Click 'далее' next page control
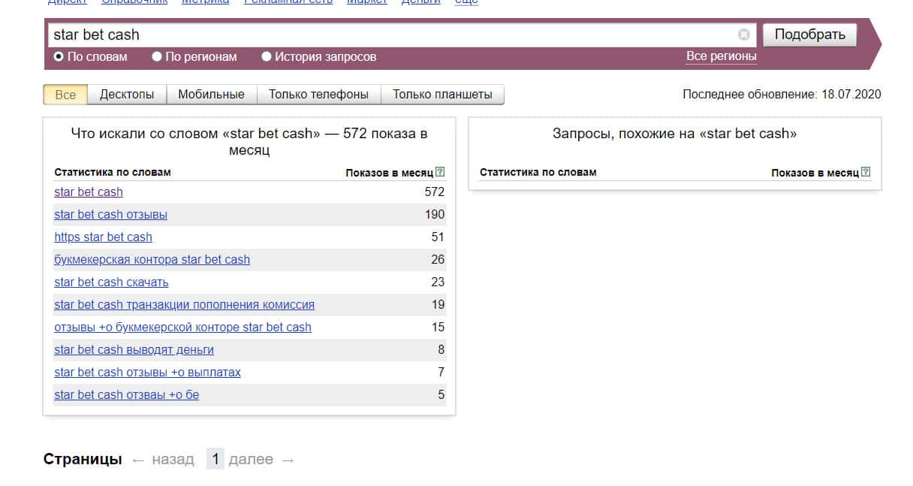The image size is (913, 486). (x=261, y=459)
